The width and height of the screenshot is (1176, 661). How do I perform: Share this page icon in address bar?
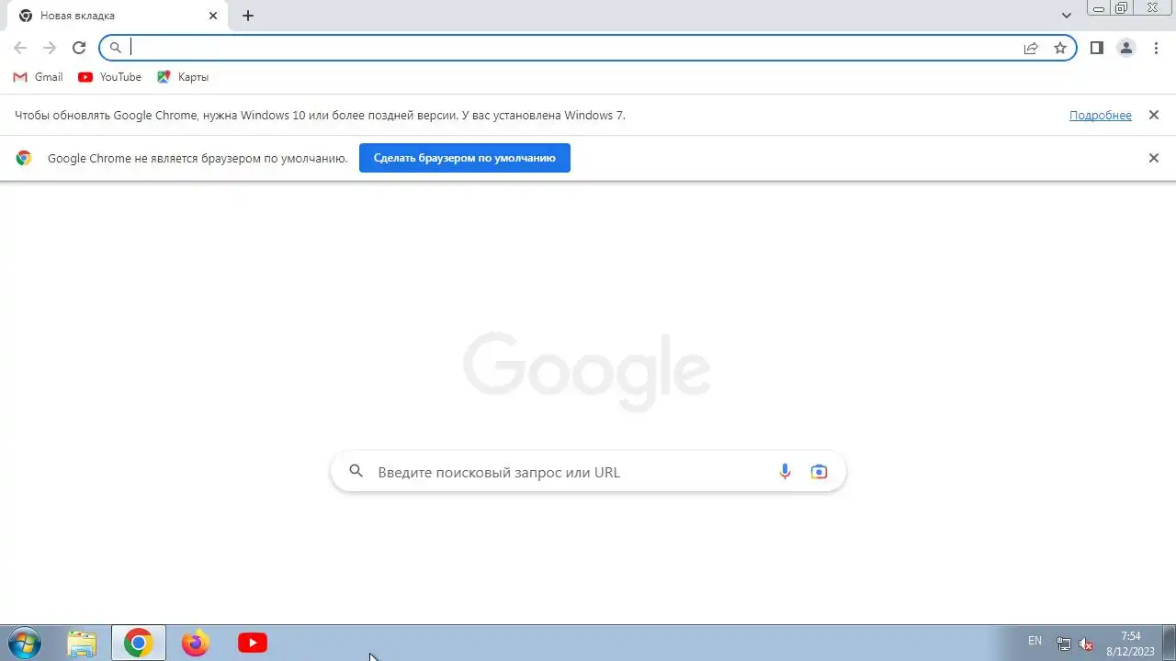click(x=1031, y=48)
